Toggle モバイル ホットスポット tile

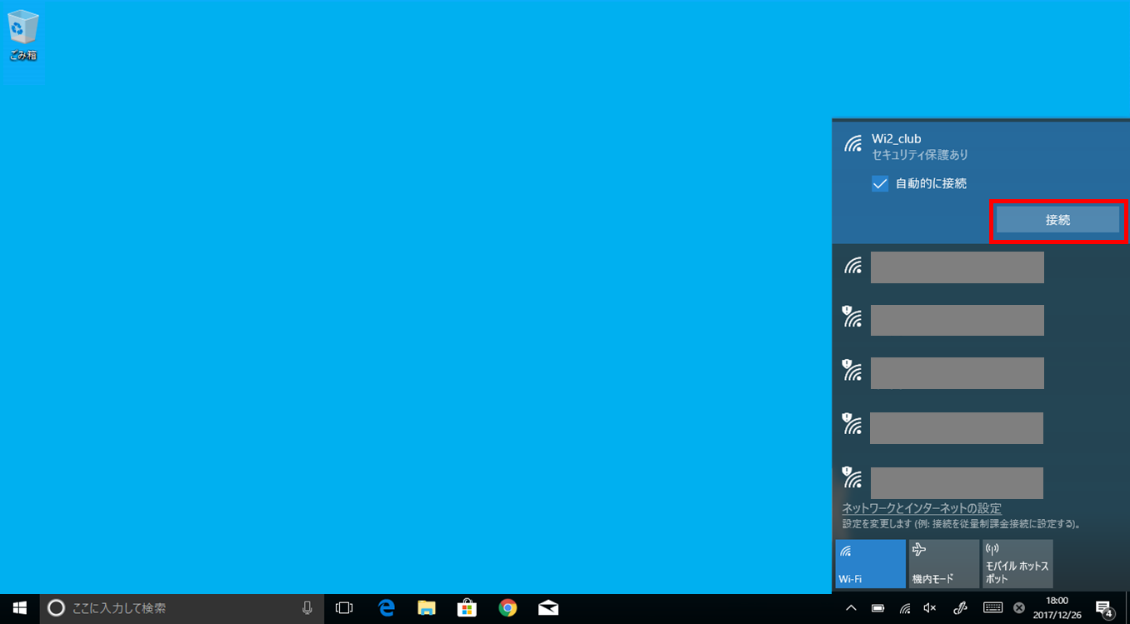coord(1017,564)
